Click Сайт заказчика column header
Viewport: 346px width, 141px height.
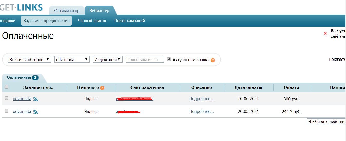pos(147,87)
